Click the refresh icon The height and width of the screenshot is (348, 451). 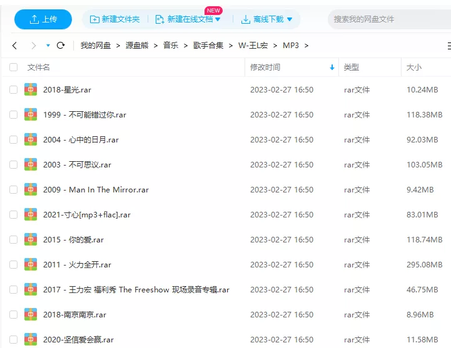(x=61, y=46)
